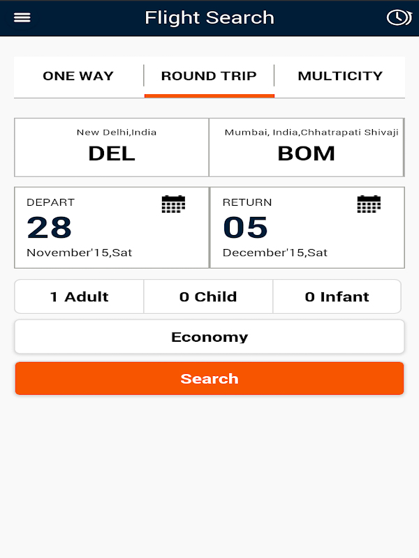Tap the New Delhi, India origin label
Image resolution: width=419 pixels, height=558 pixels.
(117, 132)
